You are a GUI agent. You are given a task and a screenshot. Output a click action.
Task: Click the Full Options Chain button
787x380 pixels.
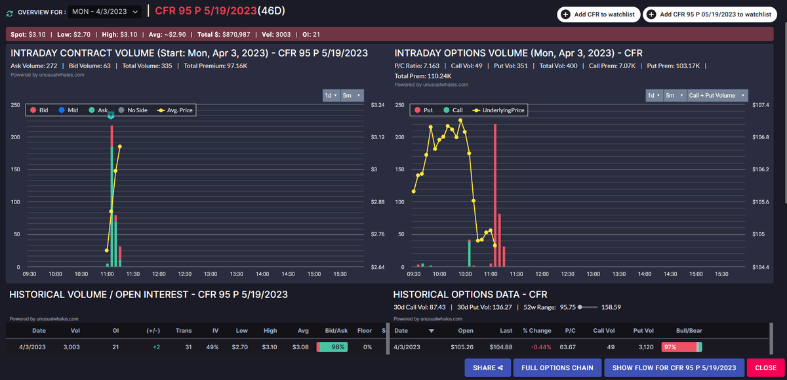[x=557, y=368]
